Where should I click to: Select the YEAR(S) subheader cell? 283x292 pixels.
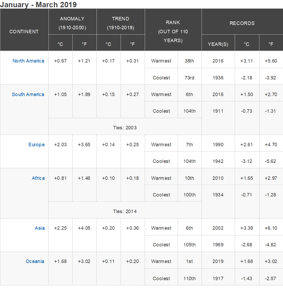pyautogui.click(x=218, y=44)
